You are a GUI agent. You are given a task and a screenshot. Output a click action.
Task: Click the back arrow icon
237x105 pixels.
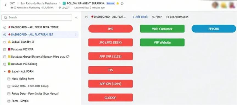5,5
